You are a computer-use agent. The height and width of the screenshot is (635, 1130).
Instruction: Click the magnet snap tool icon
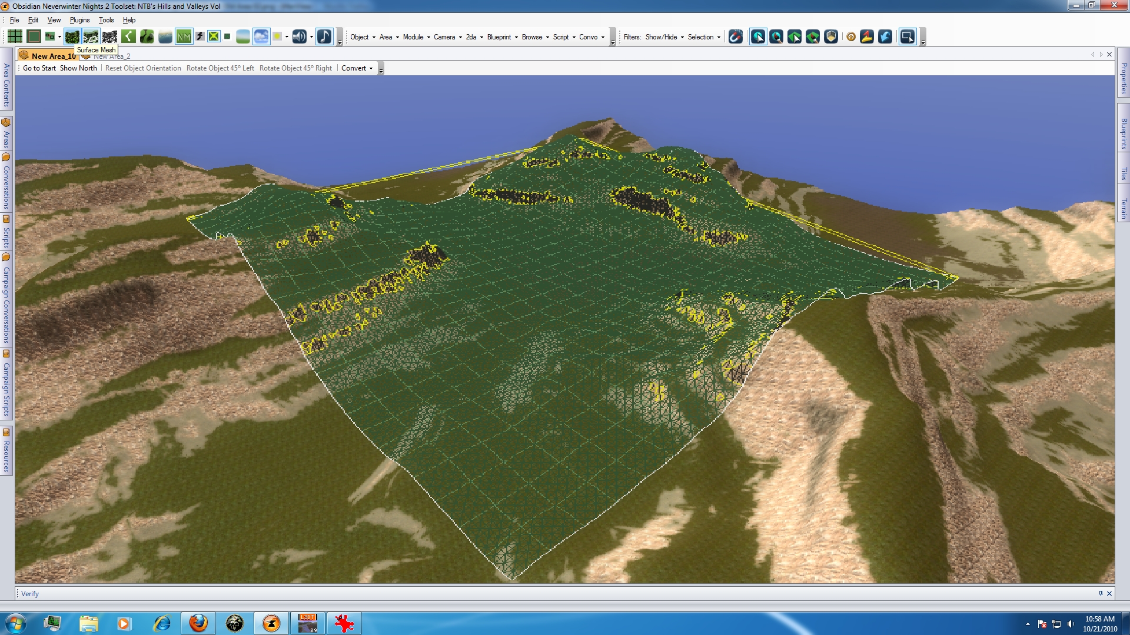(735, 36)
